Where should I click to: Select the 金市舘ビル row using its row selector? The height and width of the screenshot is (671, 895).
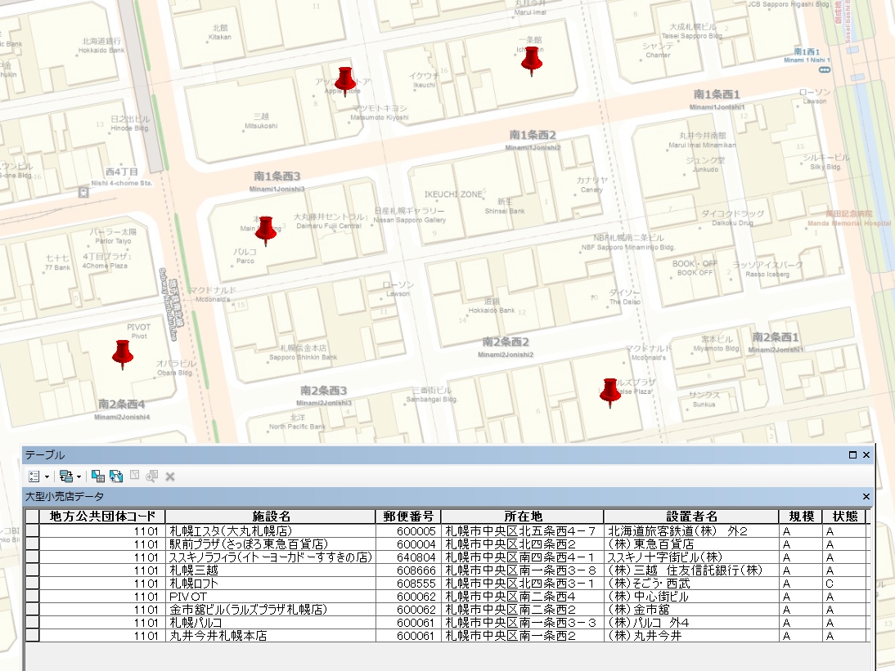pos(33,610)
